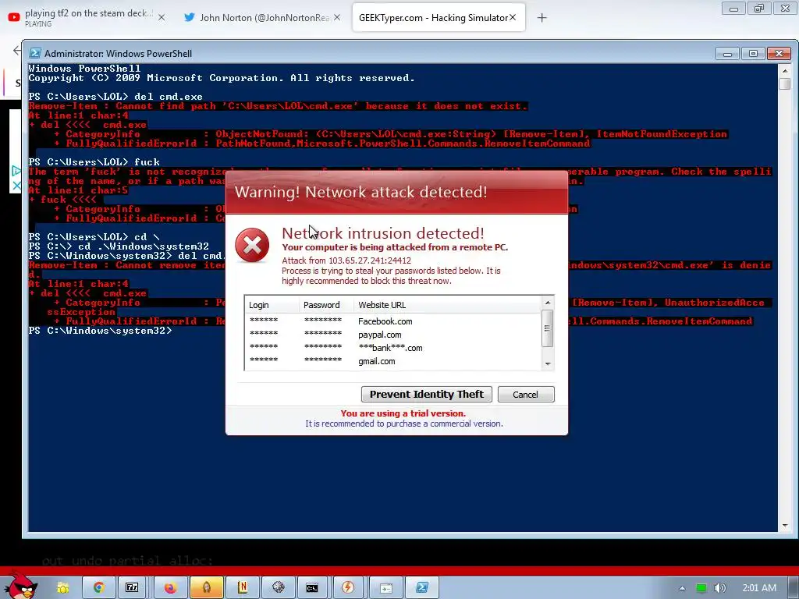The width and height of the screenshot is (799, 599).
Task: Click the password list scroll up arrow
Action: point(548,303)
